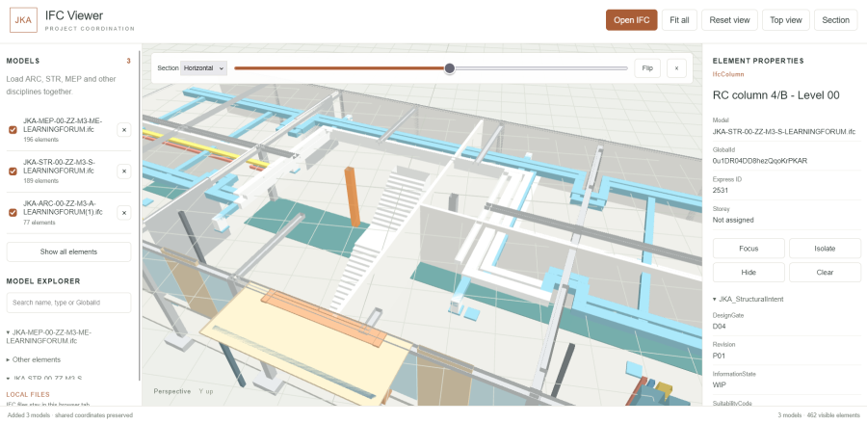Click the GlobalId value 0u1DR04DD8hezQqoKrPKAR
Image resolution: width=867 pixels, height=423 pixels.
[760, 161]
